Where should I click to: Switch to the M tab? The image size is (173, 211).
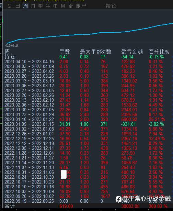click(x=63, y=6)
